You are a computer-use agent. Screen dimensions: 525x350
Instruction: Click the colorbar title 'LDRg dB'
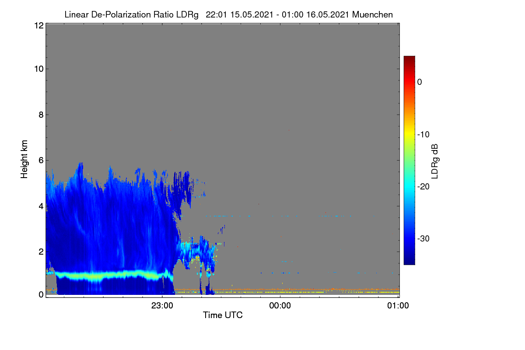coord(435,161)
